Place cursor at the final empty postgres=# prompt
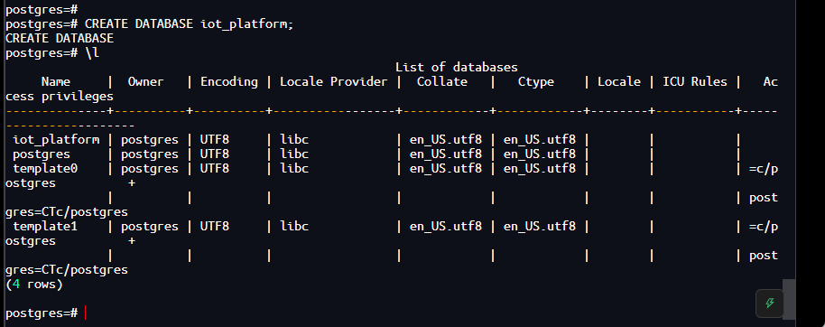 click(85, 313)
